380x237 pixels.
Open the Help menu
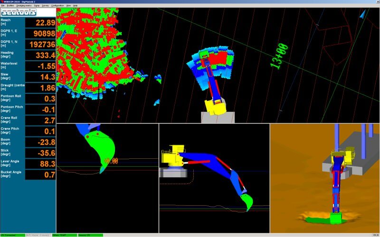tap(75, 5)
